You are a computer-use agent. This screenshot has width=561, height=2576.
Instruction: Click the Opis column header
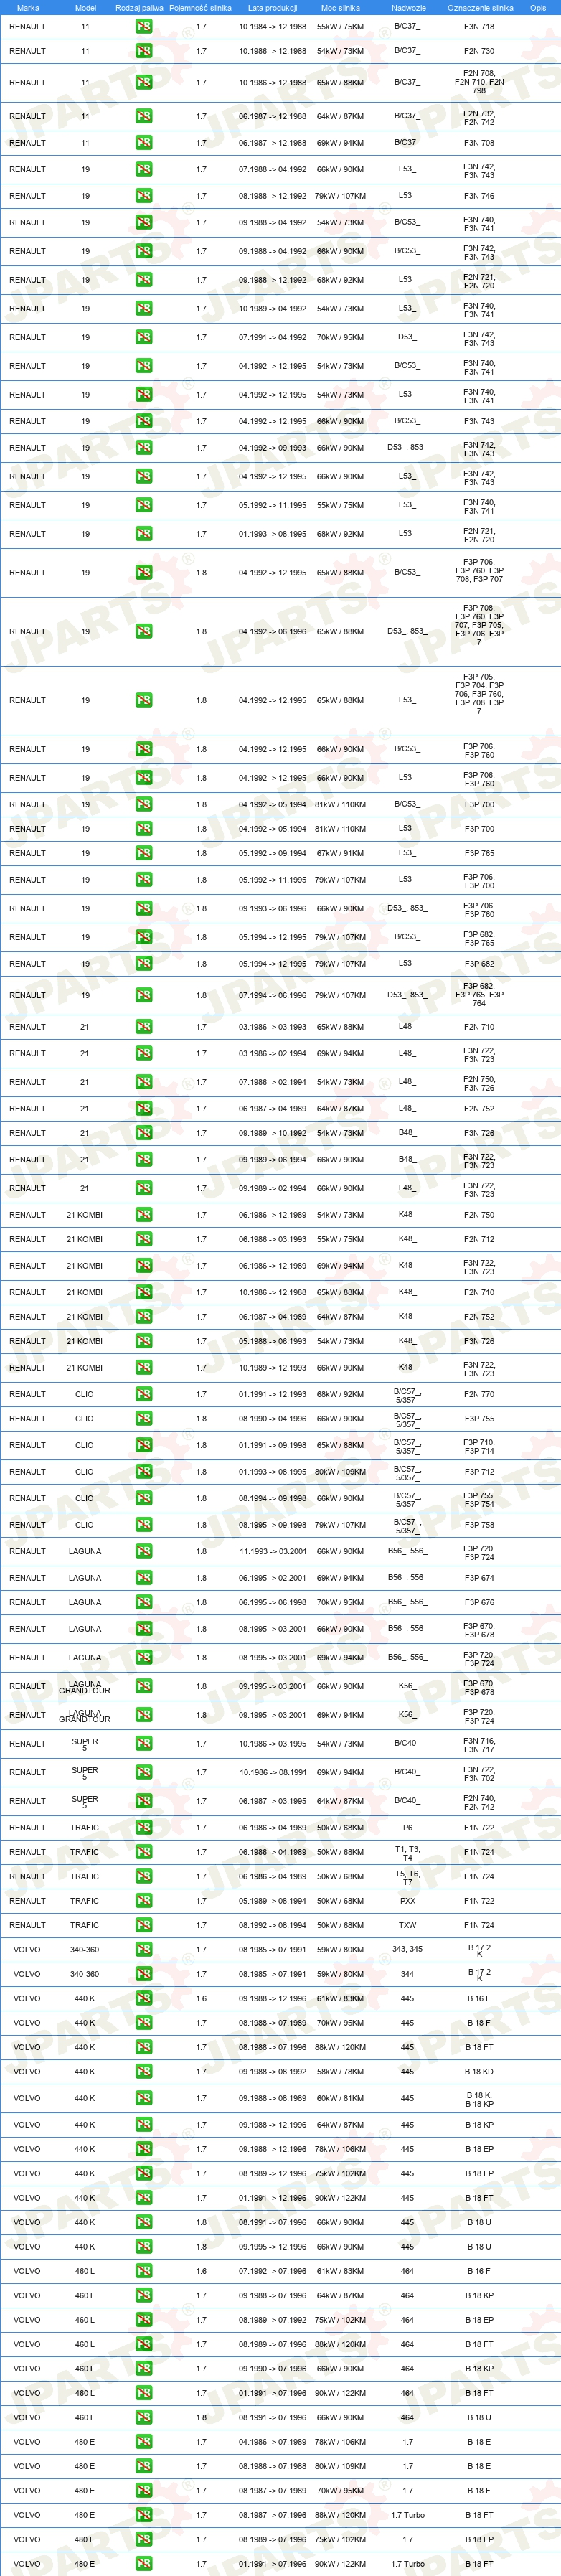(538, 7)
